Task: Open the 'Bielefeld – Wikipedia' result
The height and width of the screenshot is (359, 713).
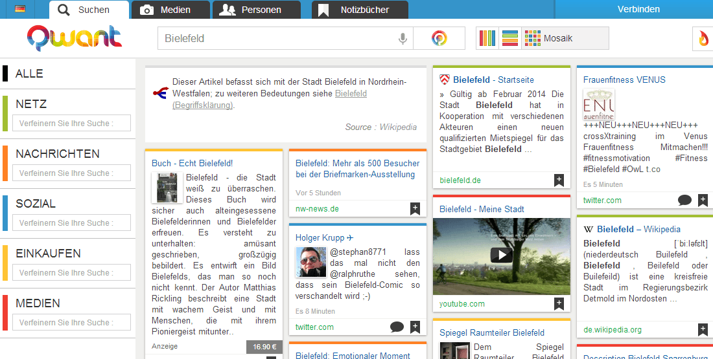Action: tap(639, 229)
